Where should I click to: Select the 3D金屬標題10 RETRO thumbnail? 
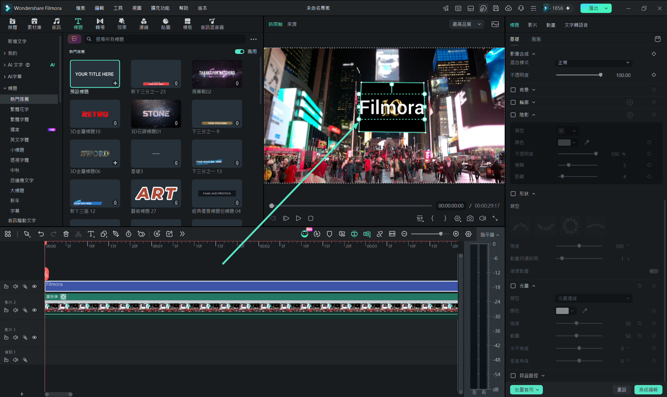pos(95,114)
